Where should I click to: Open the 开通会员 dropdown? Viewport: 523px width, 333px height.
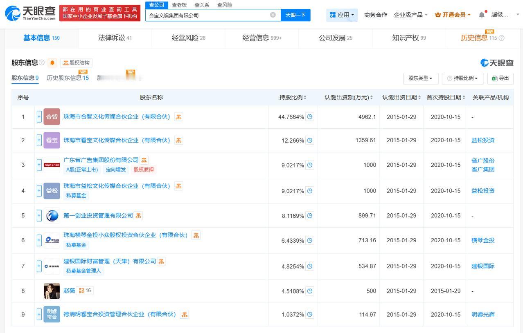tap(453, 15)
